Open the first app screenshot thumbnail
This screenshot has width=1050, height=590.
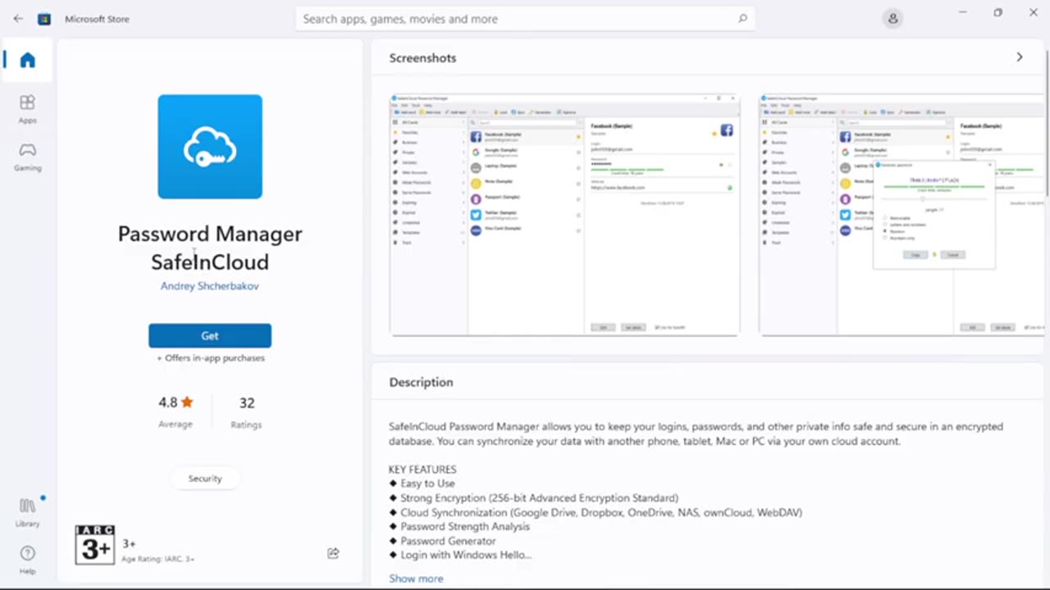click(x=564, y=215)
